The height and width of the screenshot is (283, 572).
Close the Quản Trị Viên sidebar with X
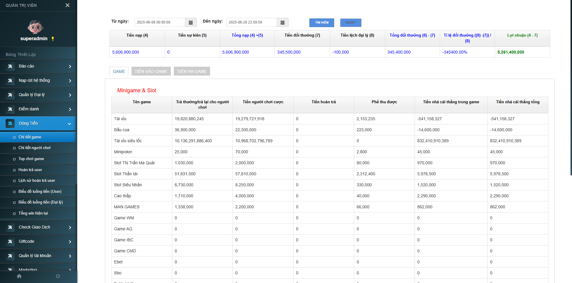coord(68,5)
